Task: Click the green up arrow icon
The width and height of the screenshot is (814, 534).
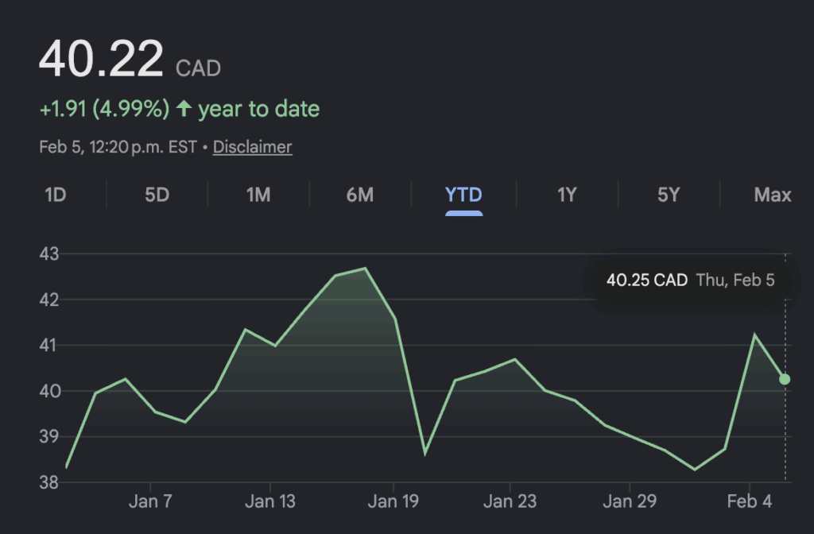Action: pos(184,109)
